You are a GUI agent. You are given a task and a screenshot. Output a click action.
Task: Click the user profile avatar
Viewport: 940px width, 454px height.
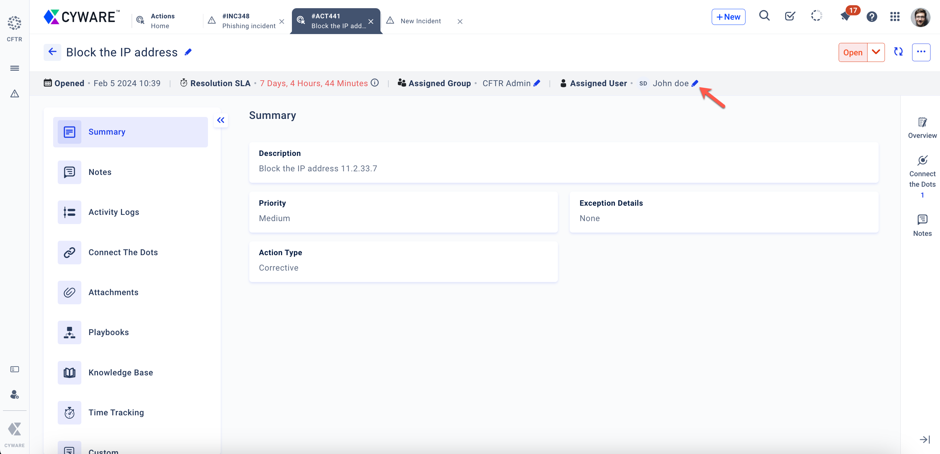coord(920,17)
